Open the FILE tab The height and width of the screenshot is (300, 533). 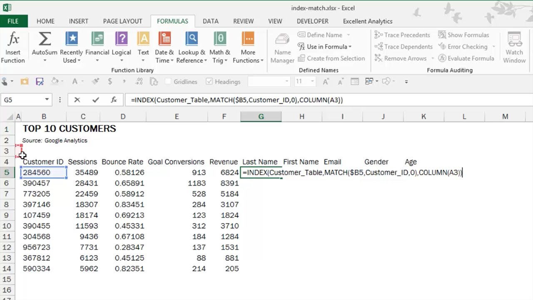[x=13, y=21]
